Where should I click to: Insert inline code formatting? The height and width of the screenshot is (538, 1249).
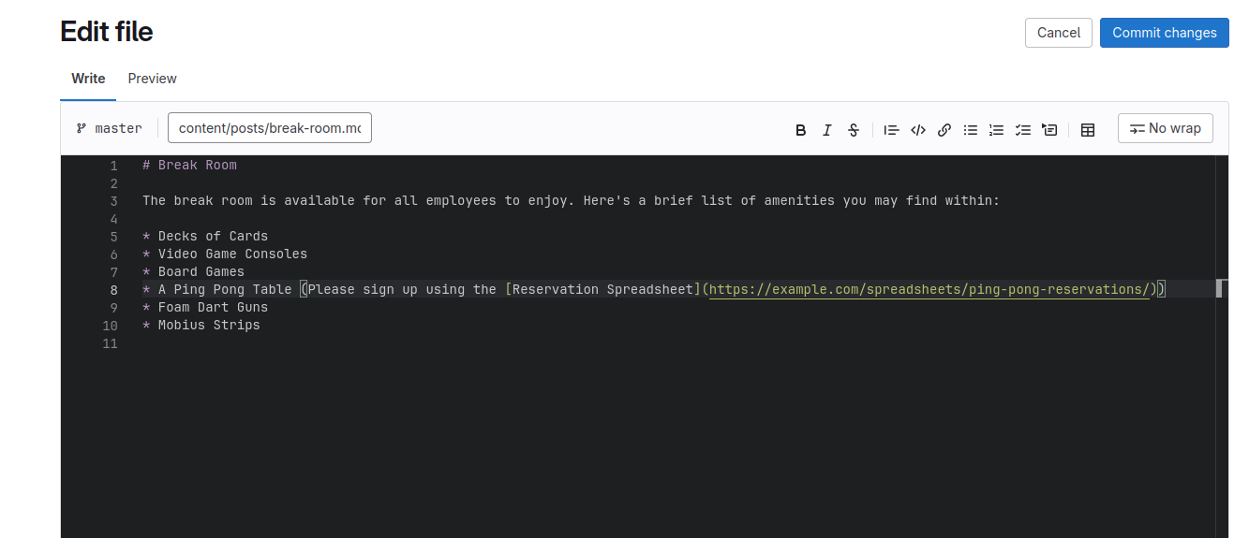pyautogui.click(x=918, y=130)
